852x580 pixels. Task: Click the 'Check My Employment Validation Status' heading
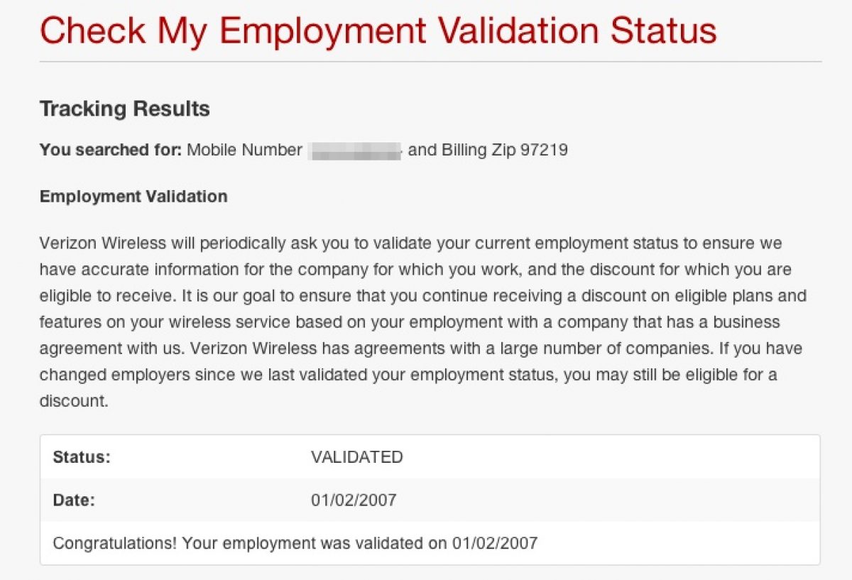[378, 30]
